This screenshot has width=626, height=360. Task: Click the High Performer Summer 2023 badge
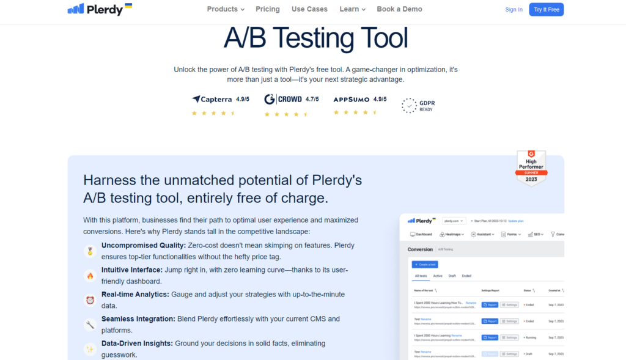[531, 167]
